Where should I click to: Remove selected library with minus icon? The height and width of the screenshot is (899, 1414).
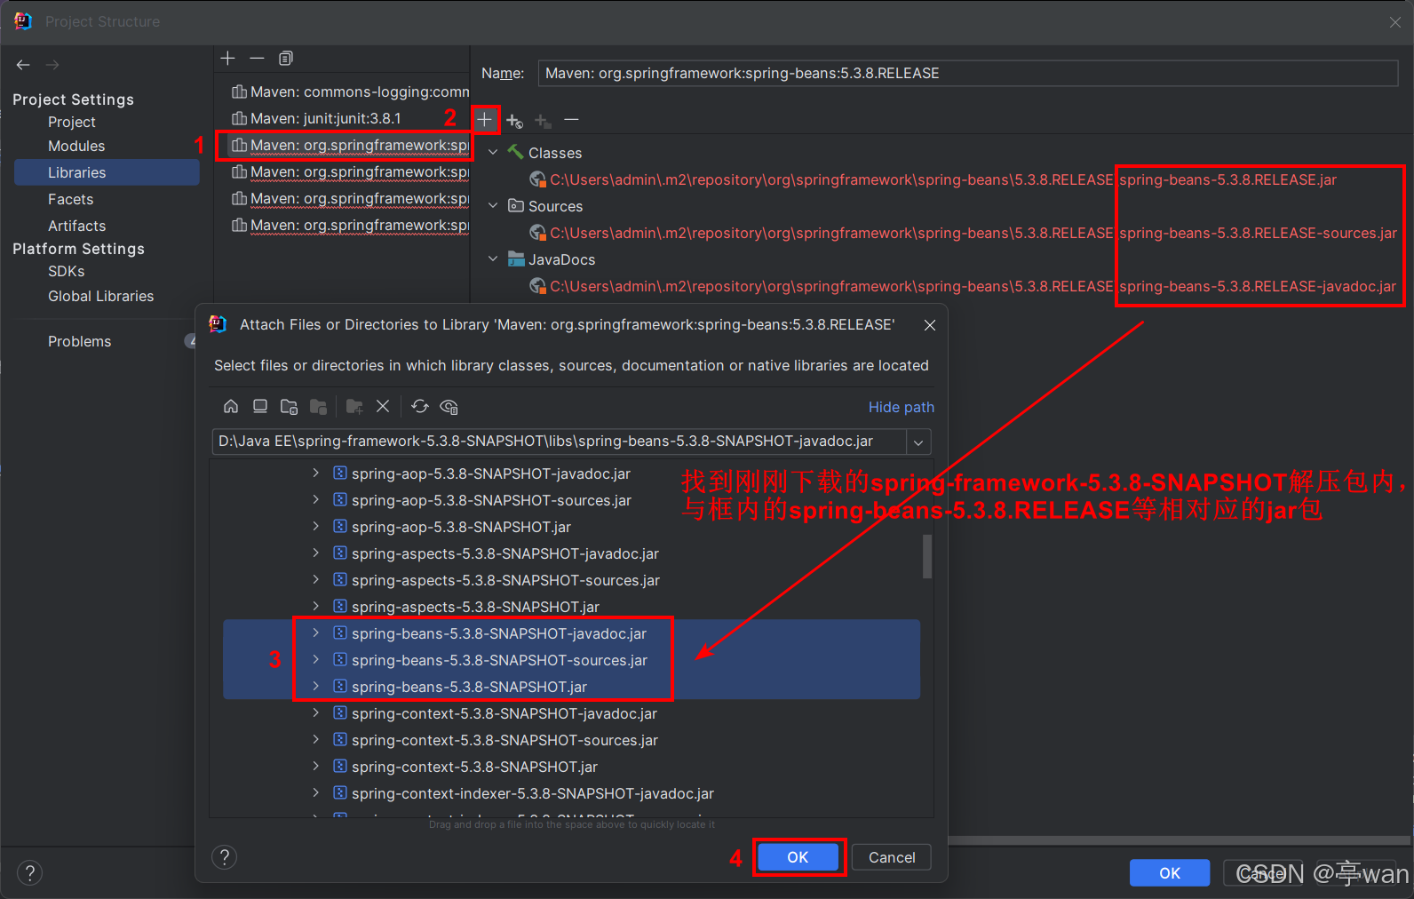click(257, 58)
